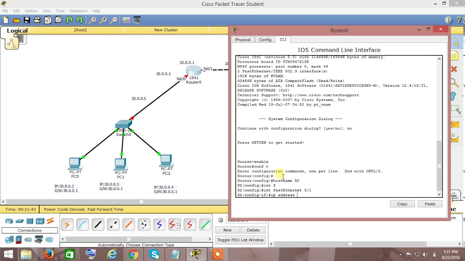The image size is (465, 261).
Task: Click the help question mark icon
Action: tap(459, 20)
